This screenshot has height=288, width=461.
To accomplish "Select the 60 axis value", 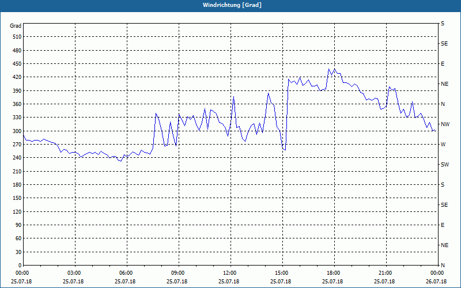I will 18,238.
